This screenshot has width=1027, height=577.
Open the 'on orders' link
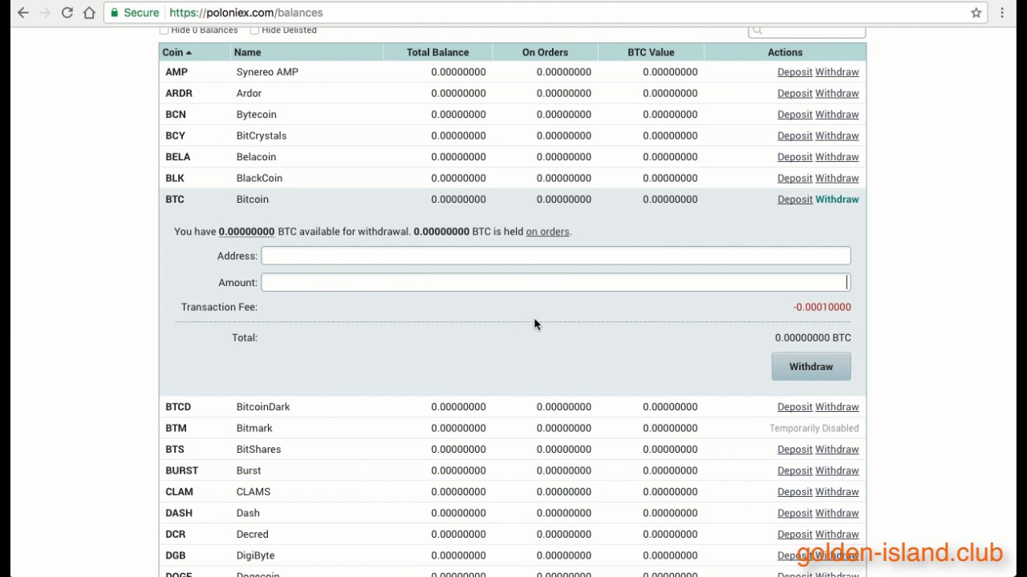click(547, 232)
